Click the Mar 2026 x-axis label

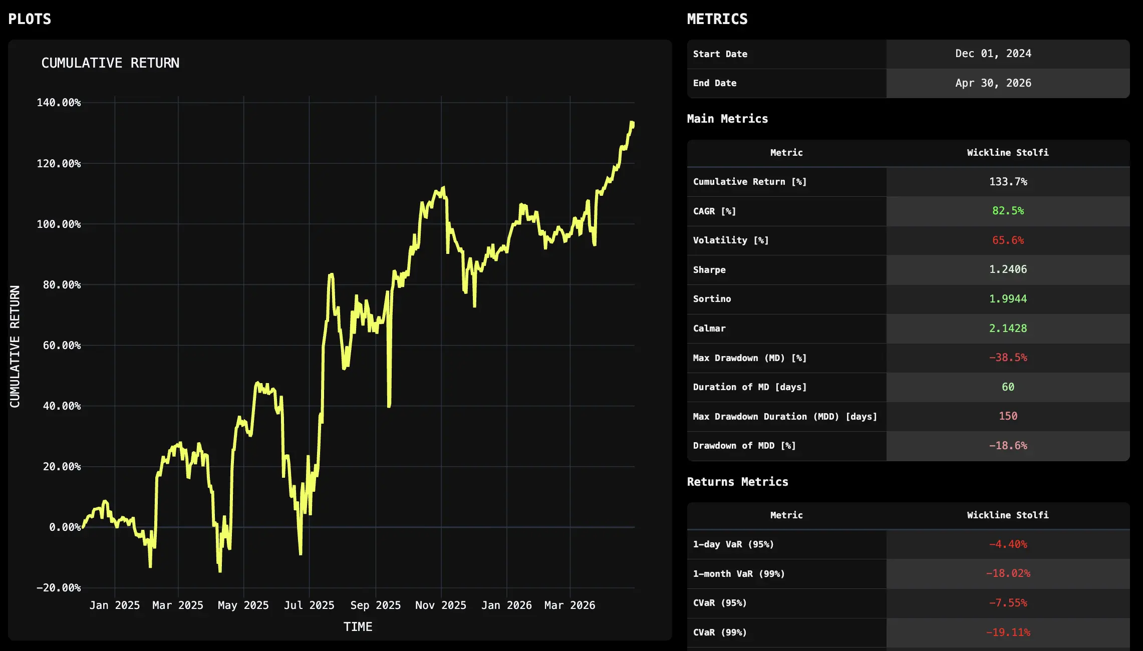pyautogui.click(x=570, y=605)
